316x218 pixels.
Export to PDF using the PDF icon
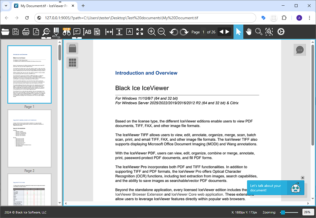point(36,32)
